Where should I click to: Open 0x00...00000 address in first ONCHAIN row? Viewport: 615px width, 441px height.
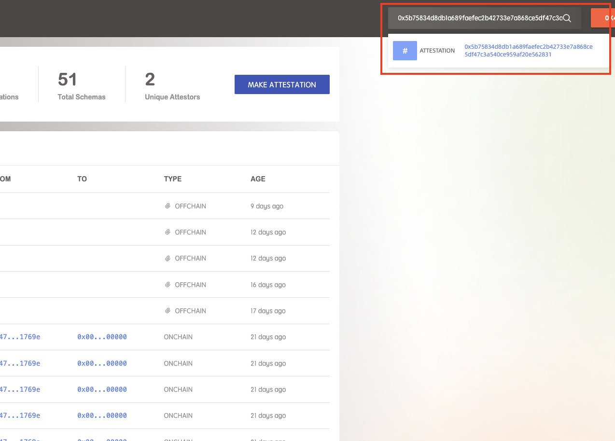102,337
